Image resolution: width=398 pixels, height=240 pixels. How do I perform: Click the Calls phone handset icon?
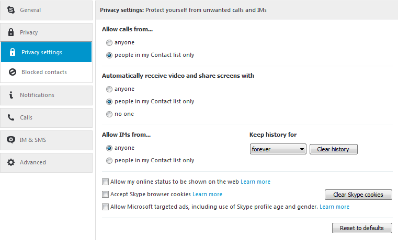point(11,117)
